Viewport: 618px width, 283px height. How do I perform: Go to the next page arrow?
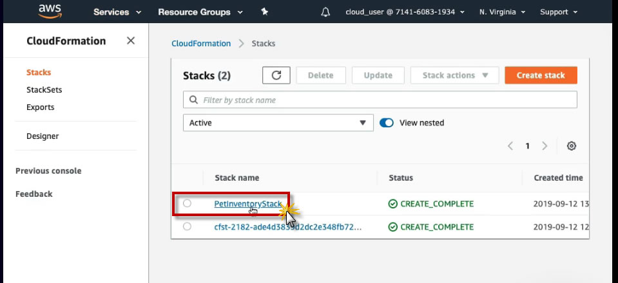point(545,146)
